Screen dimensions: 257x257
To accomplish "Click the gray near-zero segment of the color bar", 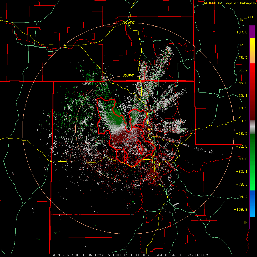I will point(252,127).
